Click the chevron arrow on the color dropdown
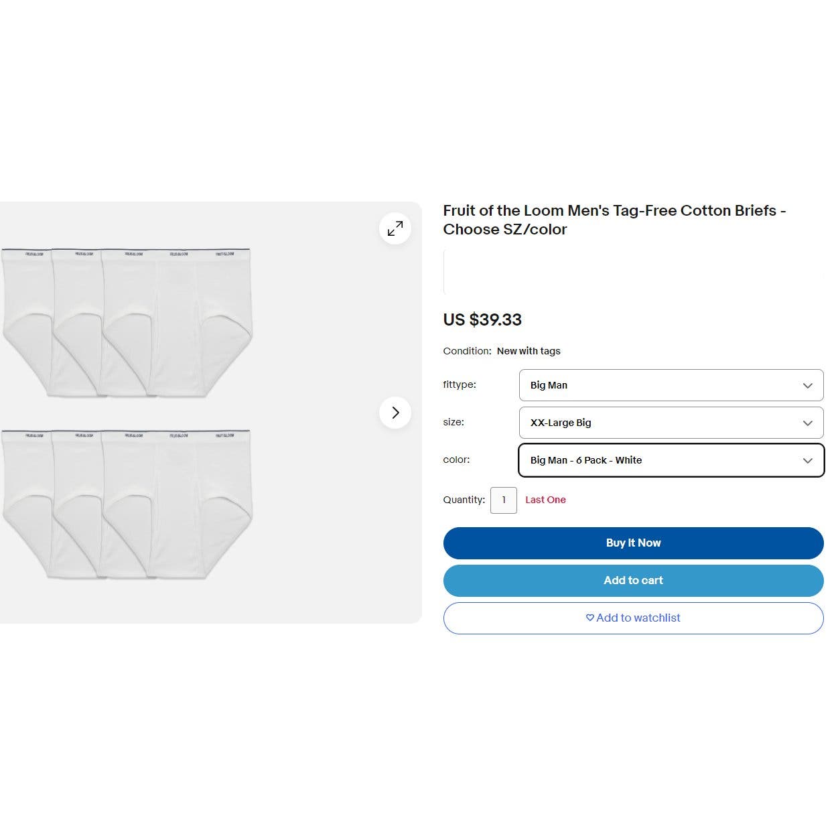Viewport: 840px width, 840px height. (807, 460)
